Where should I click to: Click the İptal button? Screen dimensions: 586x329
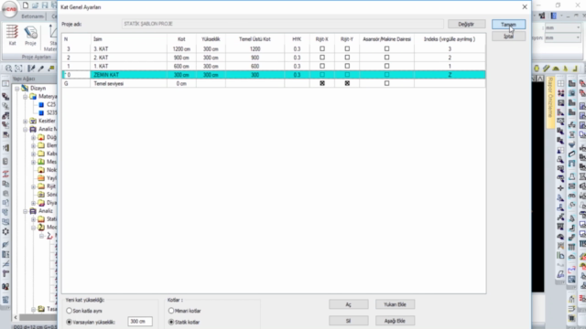508,37
